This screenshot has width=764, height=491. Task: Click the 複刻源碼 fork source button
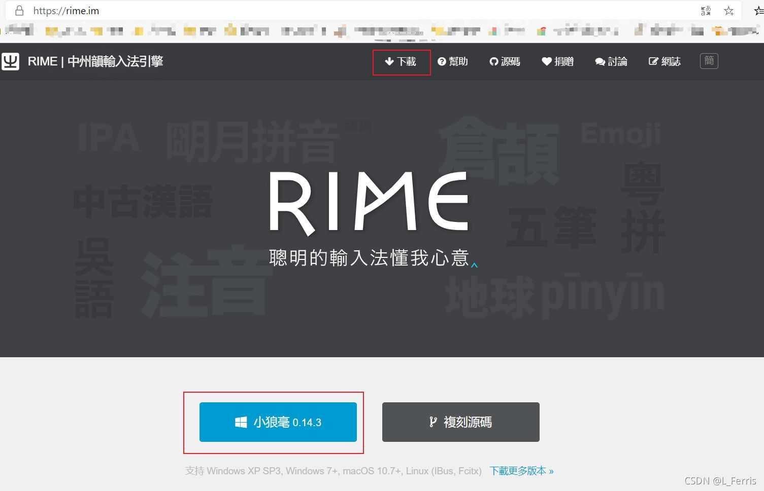click(461, 422)
